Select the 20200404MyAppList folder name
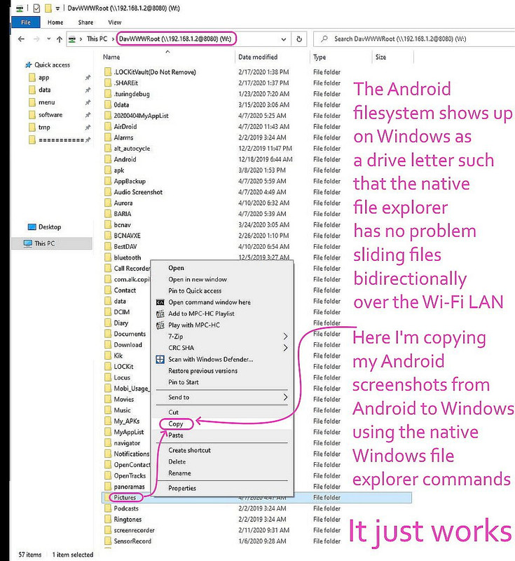The image size is (515, 561). (141, 116)
